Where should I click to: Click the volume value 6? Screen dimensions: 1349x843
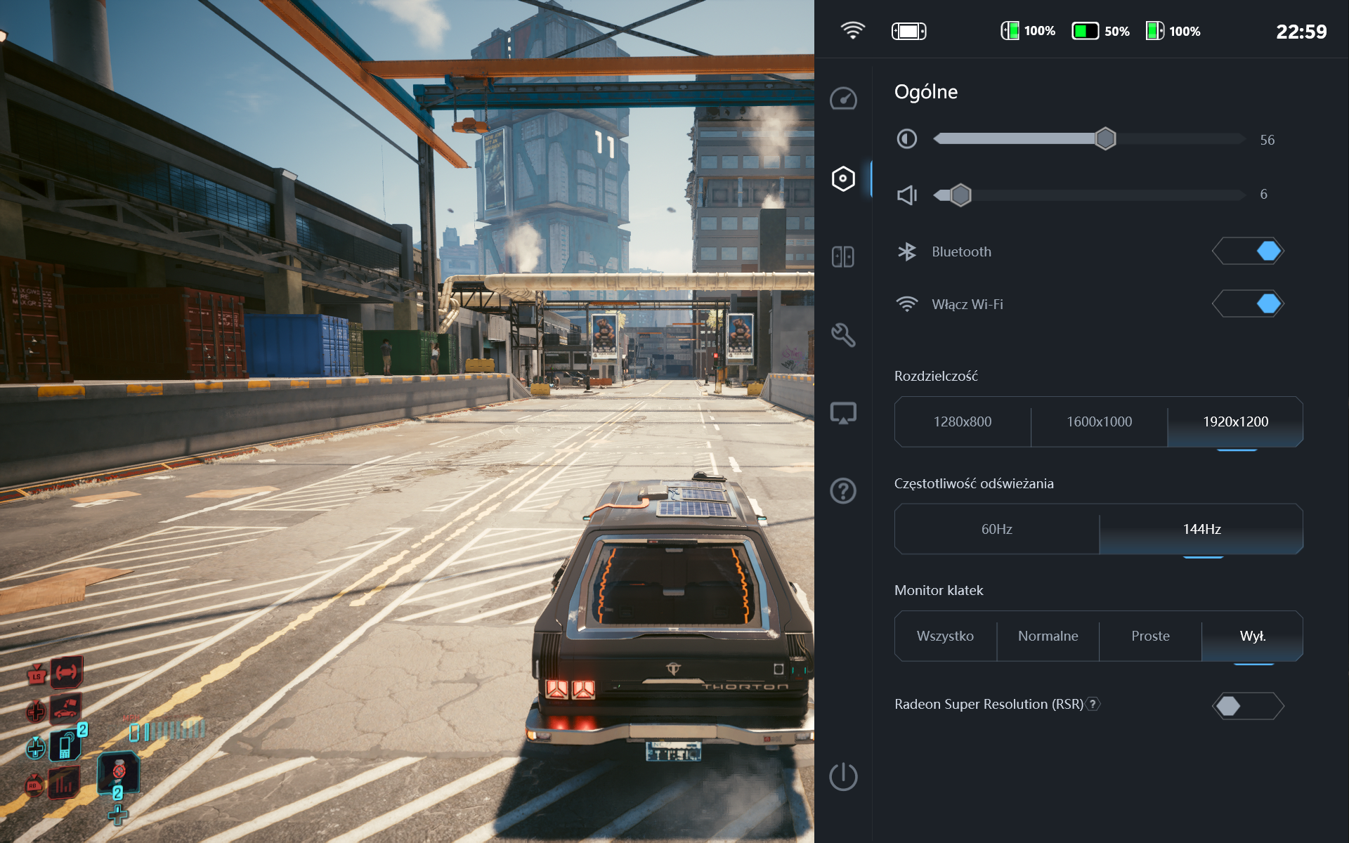[1263, 195]
